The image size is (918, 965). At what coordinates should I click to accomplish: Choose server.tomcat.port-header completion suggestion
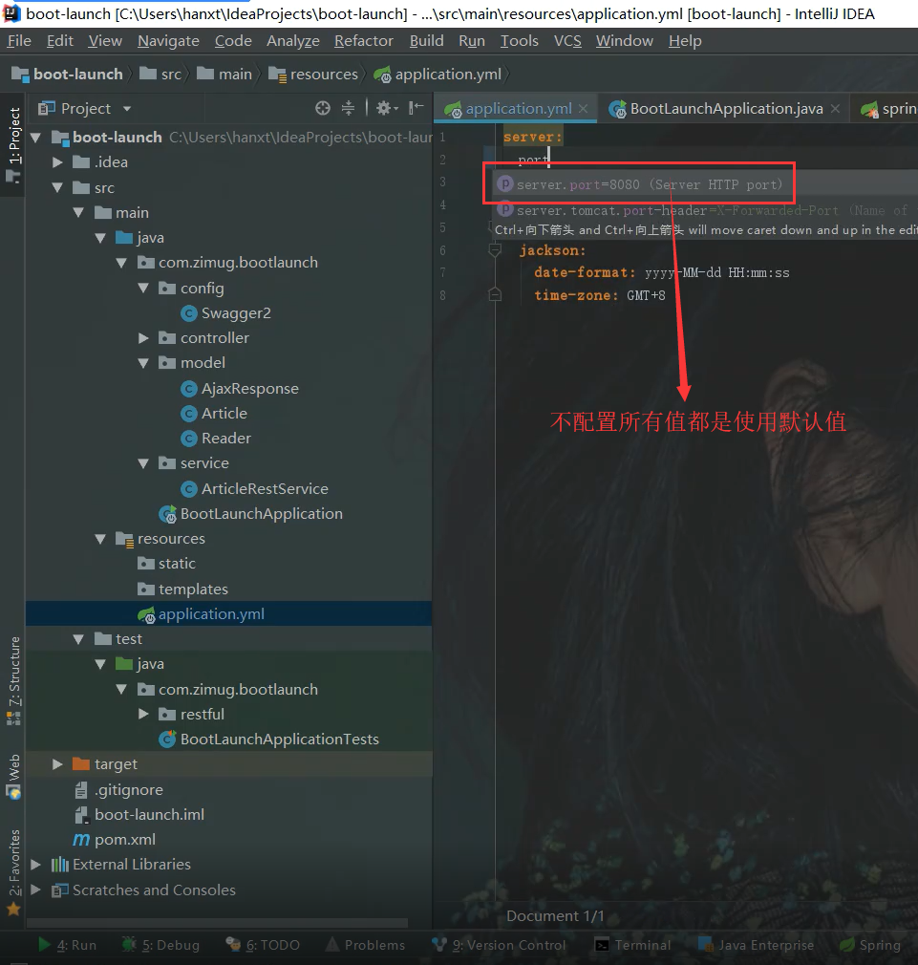[705, 210]
